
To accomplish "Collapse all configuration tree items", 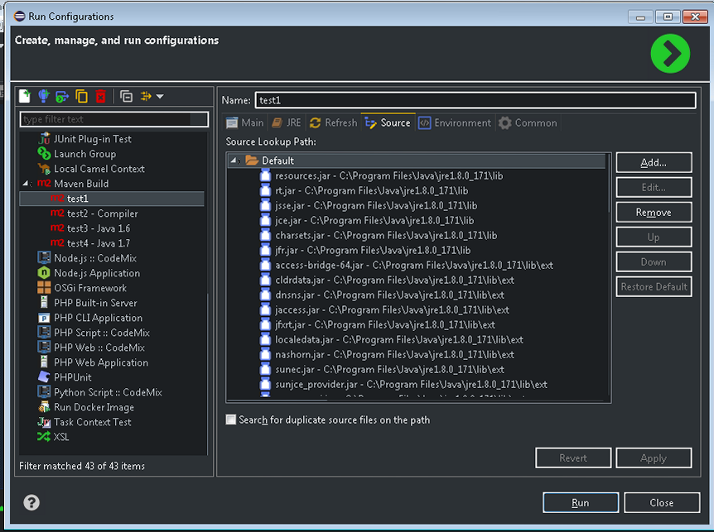I will point(126,96).
